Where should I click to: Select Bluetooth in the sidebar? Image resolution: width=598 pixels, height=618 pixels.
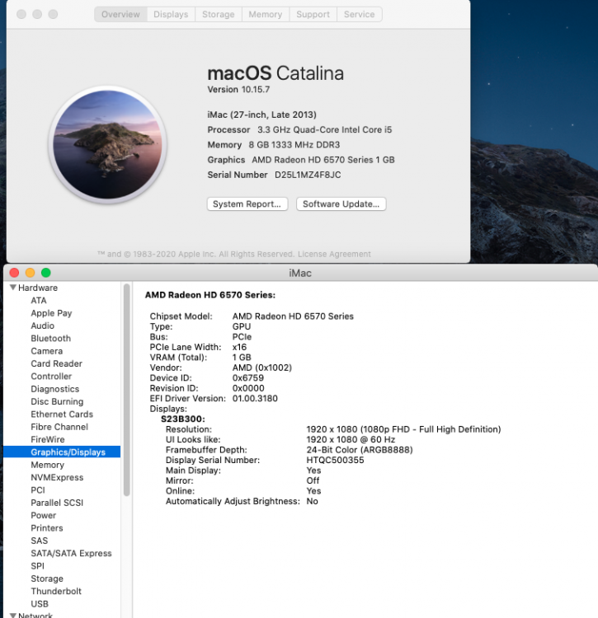click(51, 339)
